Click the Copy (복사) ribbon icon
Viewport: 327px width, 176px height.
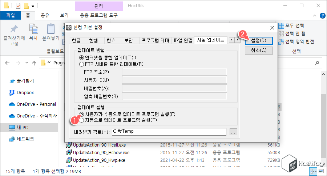click(33, 29)
